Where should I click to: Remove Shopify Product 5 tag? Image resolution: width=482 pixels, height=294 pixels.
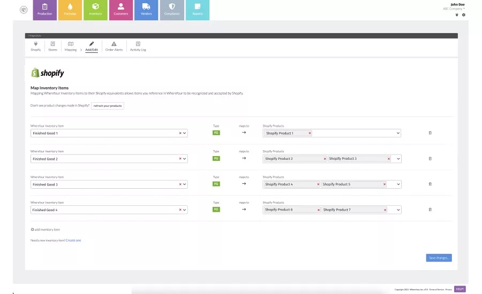385,184
